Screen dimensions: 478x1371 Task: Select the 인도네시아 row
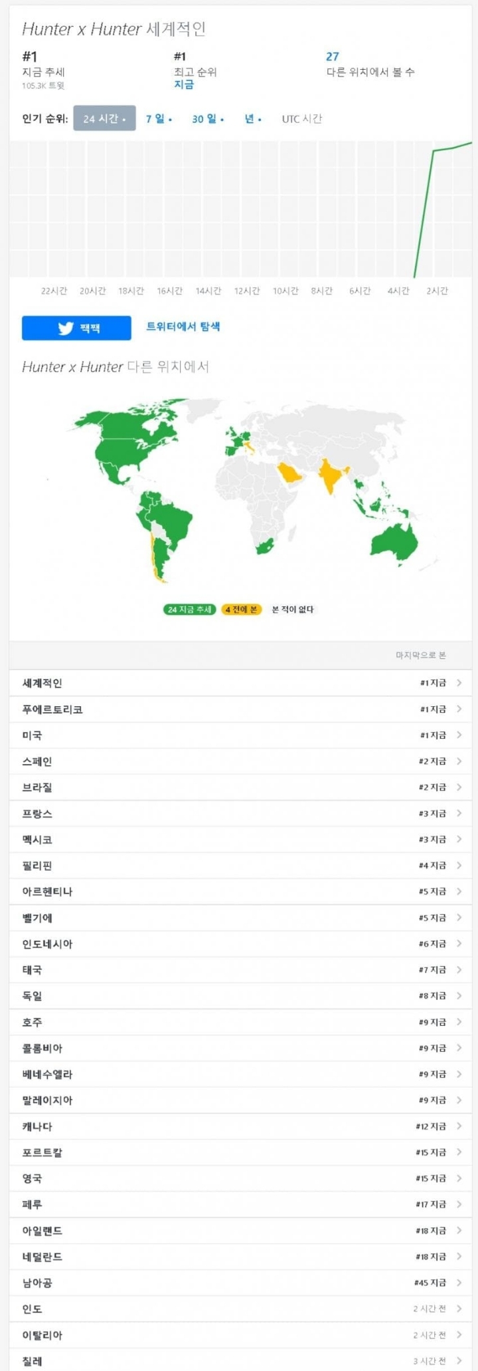pos(240,943)
